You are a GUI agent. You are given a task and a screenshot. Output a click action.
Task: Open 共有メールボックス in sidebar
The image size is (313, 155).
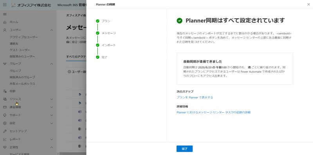click(22, 84)
